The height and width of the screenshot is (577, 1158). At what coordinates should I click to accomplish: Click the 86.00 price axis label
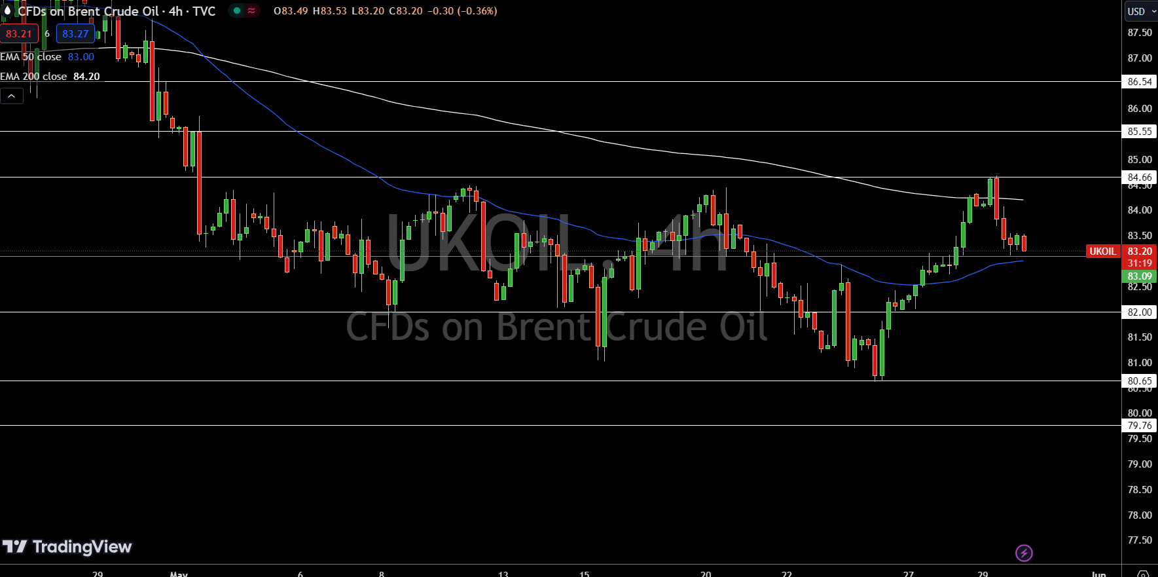[x=1140, y=109]
